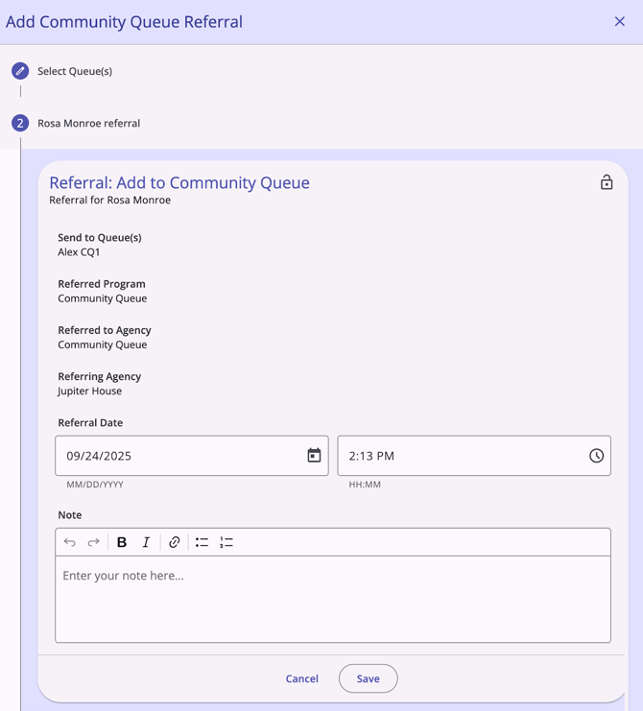The width and height of the screenshot is (643, 711).
Task: Cancel the referral form
Action: (x=301, y=678)
